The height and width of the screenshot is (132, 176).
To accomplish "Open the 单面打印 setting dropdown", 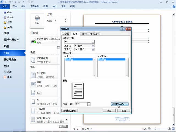I will pos(45,75).
